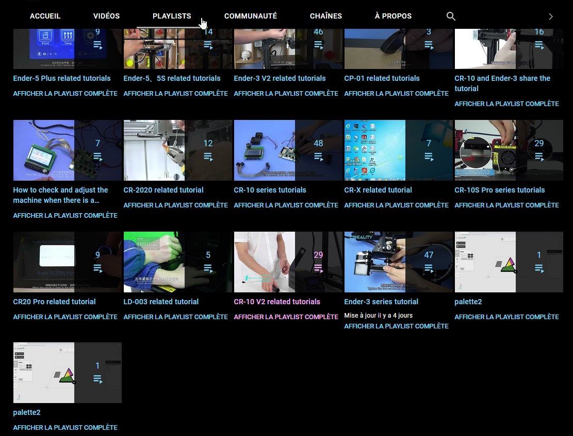Go to the CHAÎNES tab

click(x=325, y=16)
